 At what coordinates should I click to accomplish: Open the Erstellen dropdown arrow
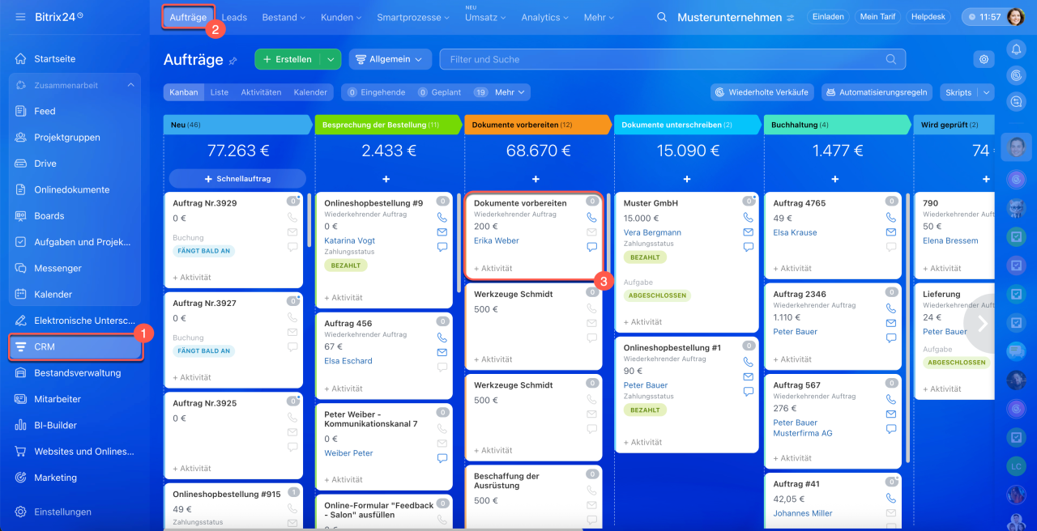click(331, 59)
